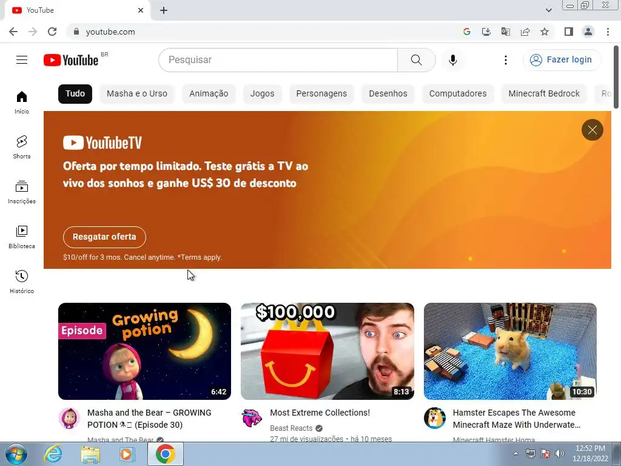Start voice search with microphone icon

pyautogui.click(x=452, y=60)
